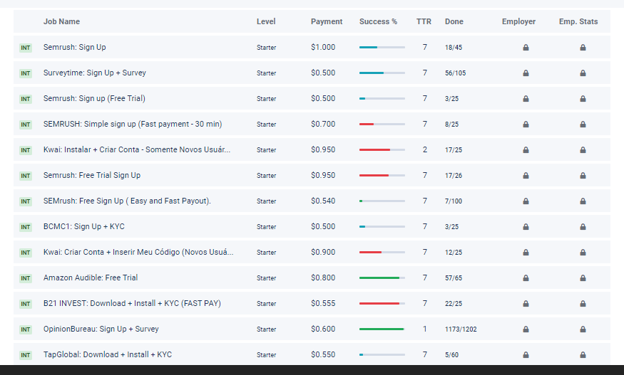This screenshot has height=375, width=624.
Task: Click Employer lock in B21 INVEST row
Action: [x=526, y=304]
